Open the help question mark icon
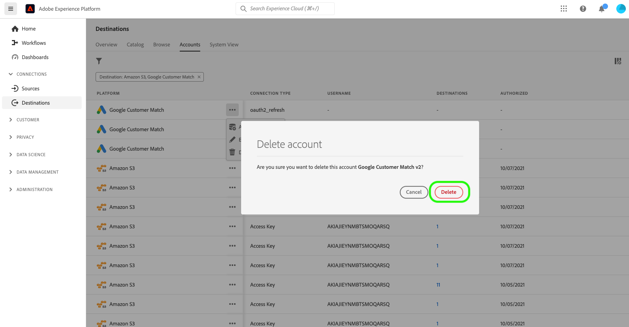 pos(583,9)
